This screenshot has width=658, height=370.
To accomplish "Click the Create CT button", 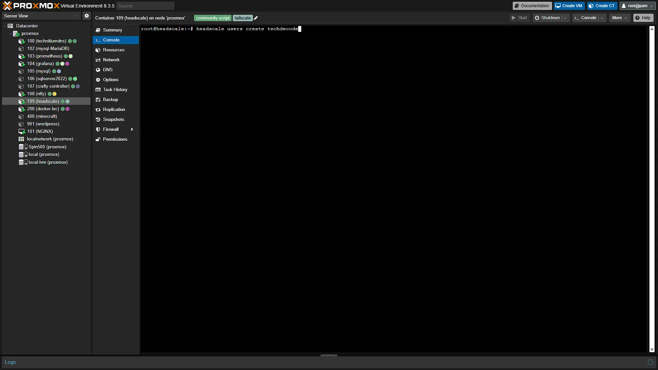I will click(x=602, y=6).
